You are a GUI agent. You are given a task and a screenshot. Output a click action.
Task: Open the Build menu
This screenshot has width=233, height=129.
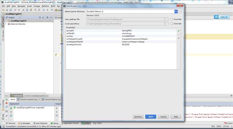(x=53, y=6)
